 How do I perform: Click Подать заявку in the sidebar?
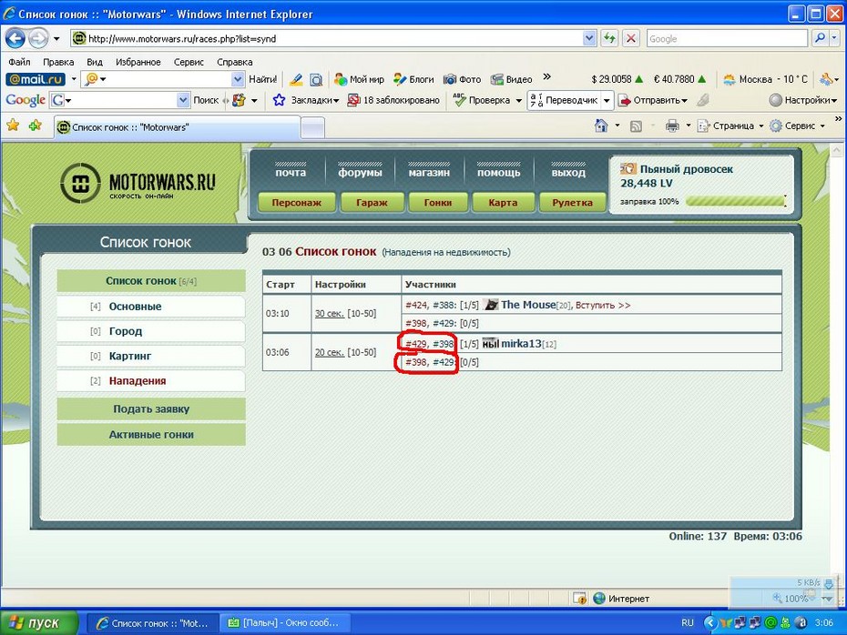[x=151, y=409]
